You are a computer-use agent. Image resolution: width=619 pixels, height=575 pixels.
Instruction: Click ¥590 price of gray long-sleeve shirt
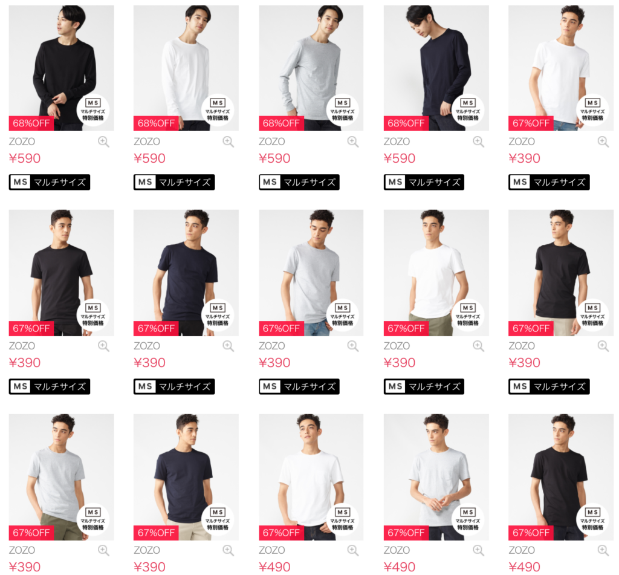pos(274,158)
